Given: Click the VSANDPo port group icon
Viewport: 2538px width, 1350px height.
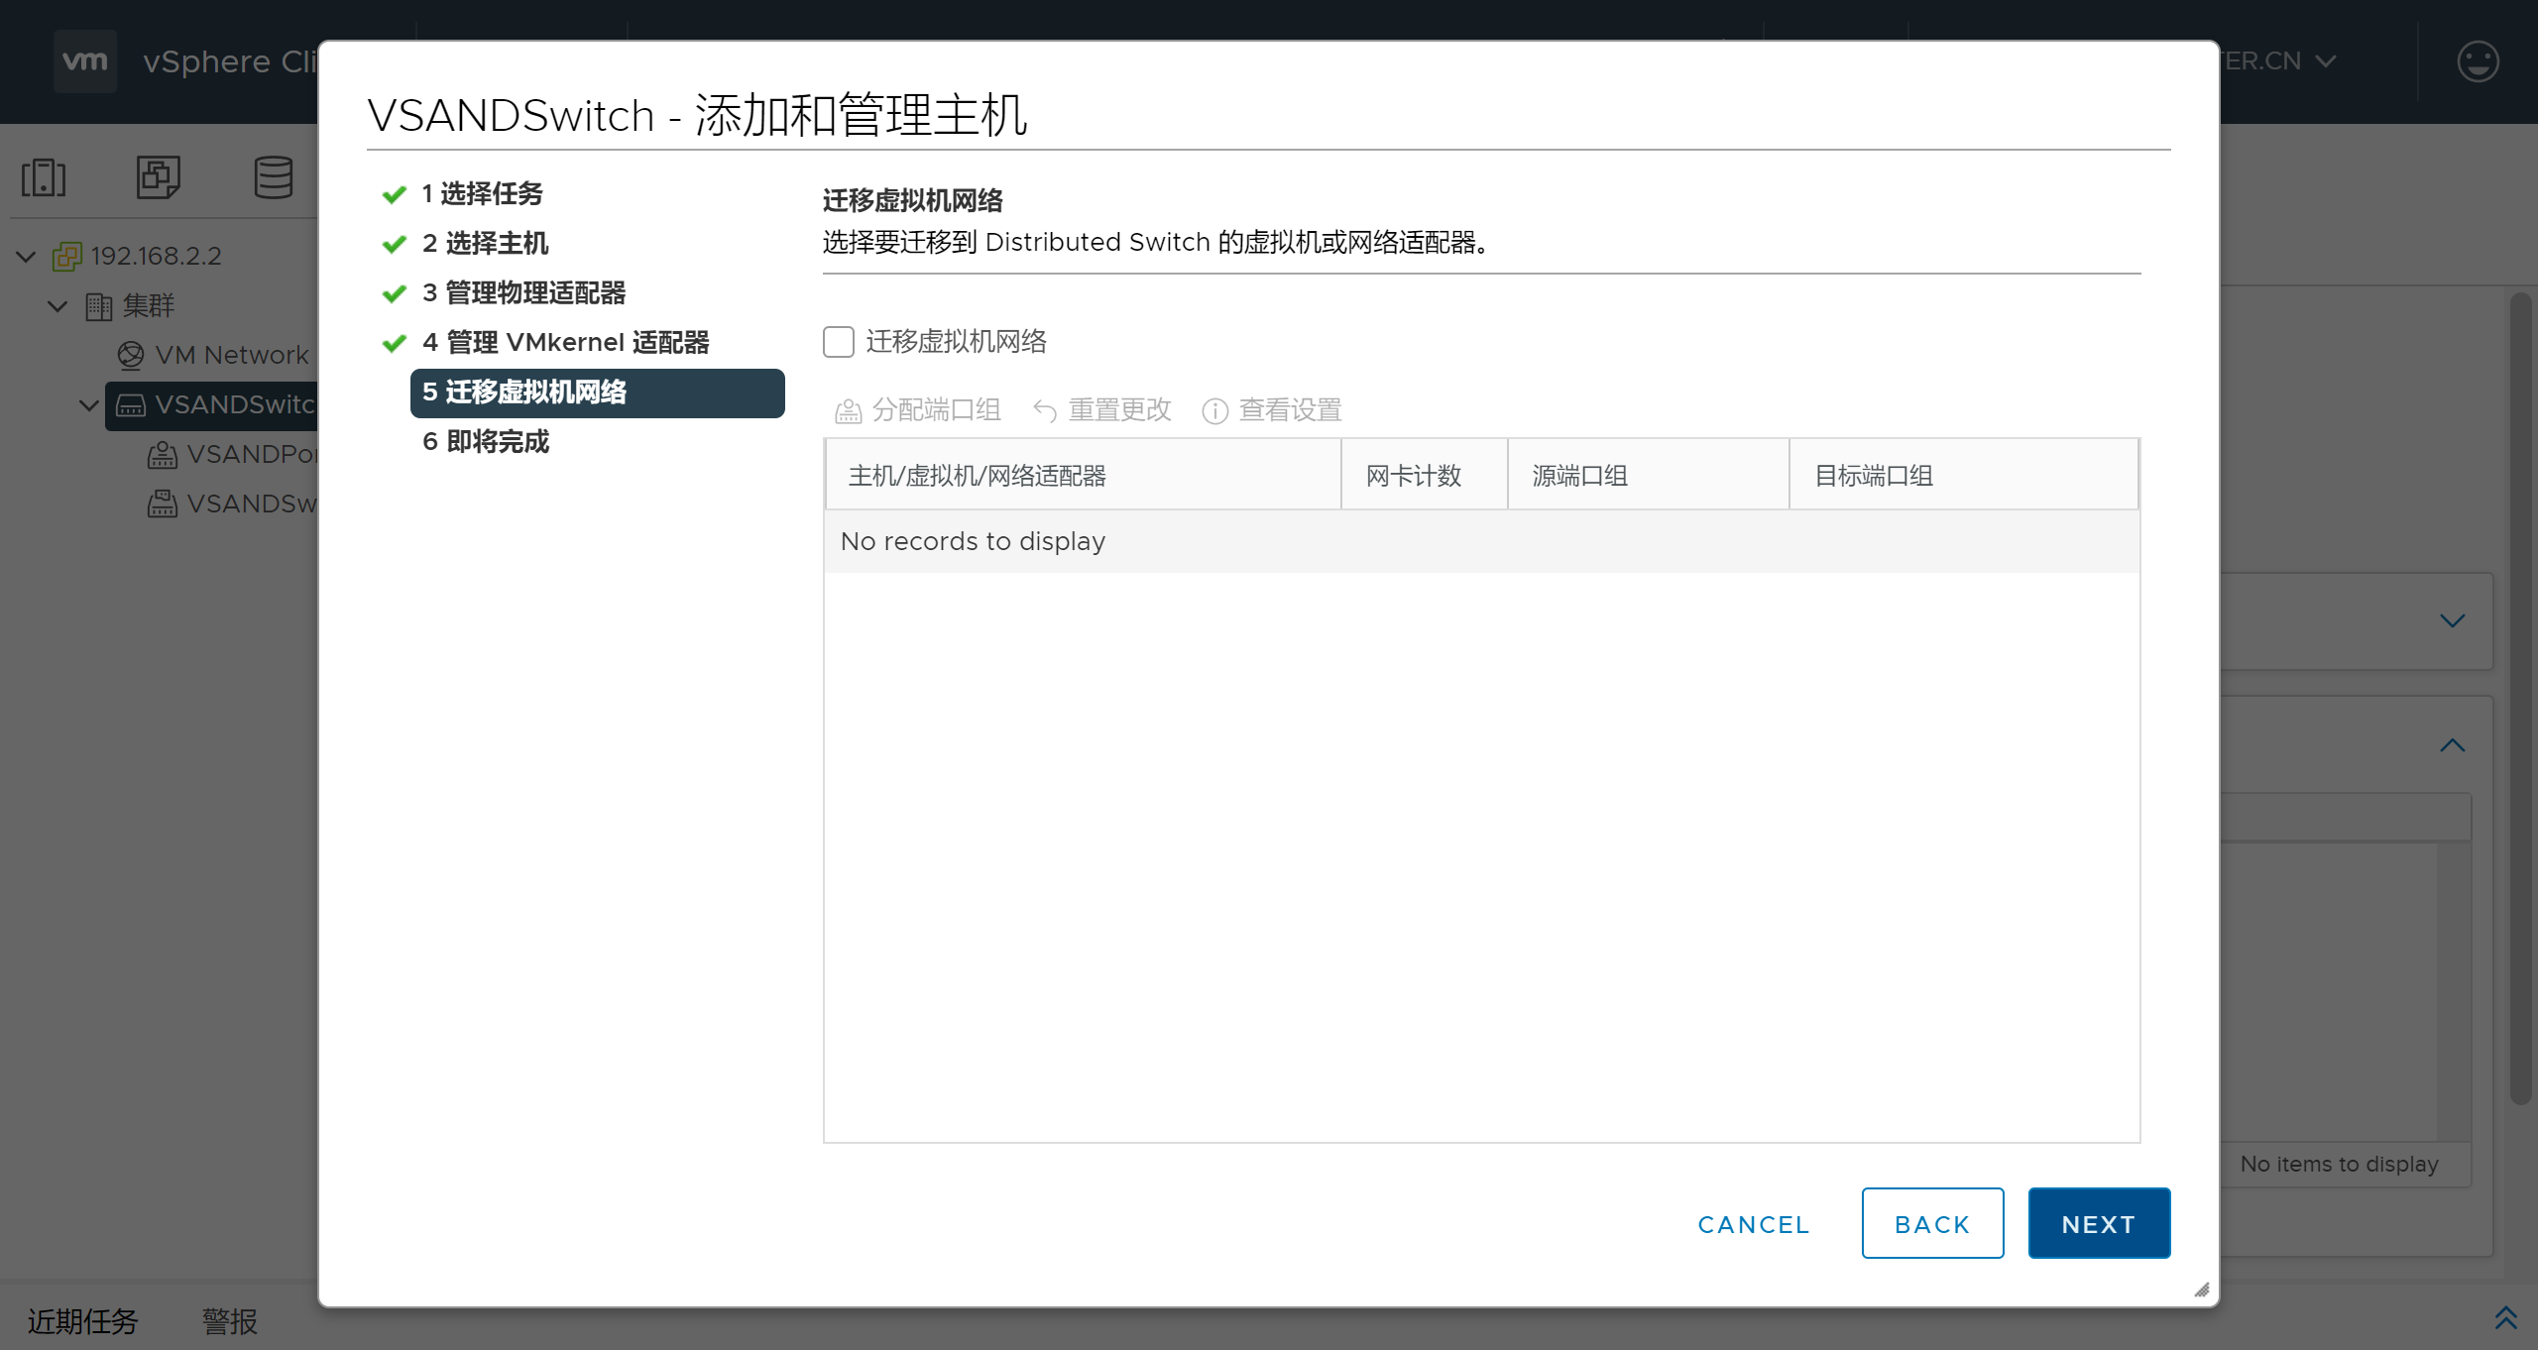Looking at the screenshot, I should pos(163,454).
